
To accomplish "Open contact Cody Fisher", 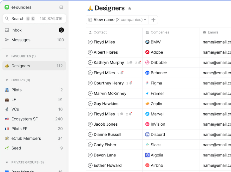I will point(105,145).
